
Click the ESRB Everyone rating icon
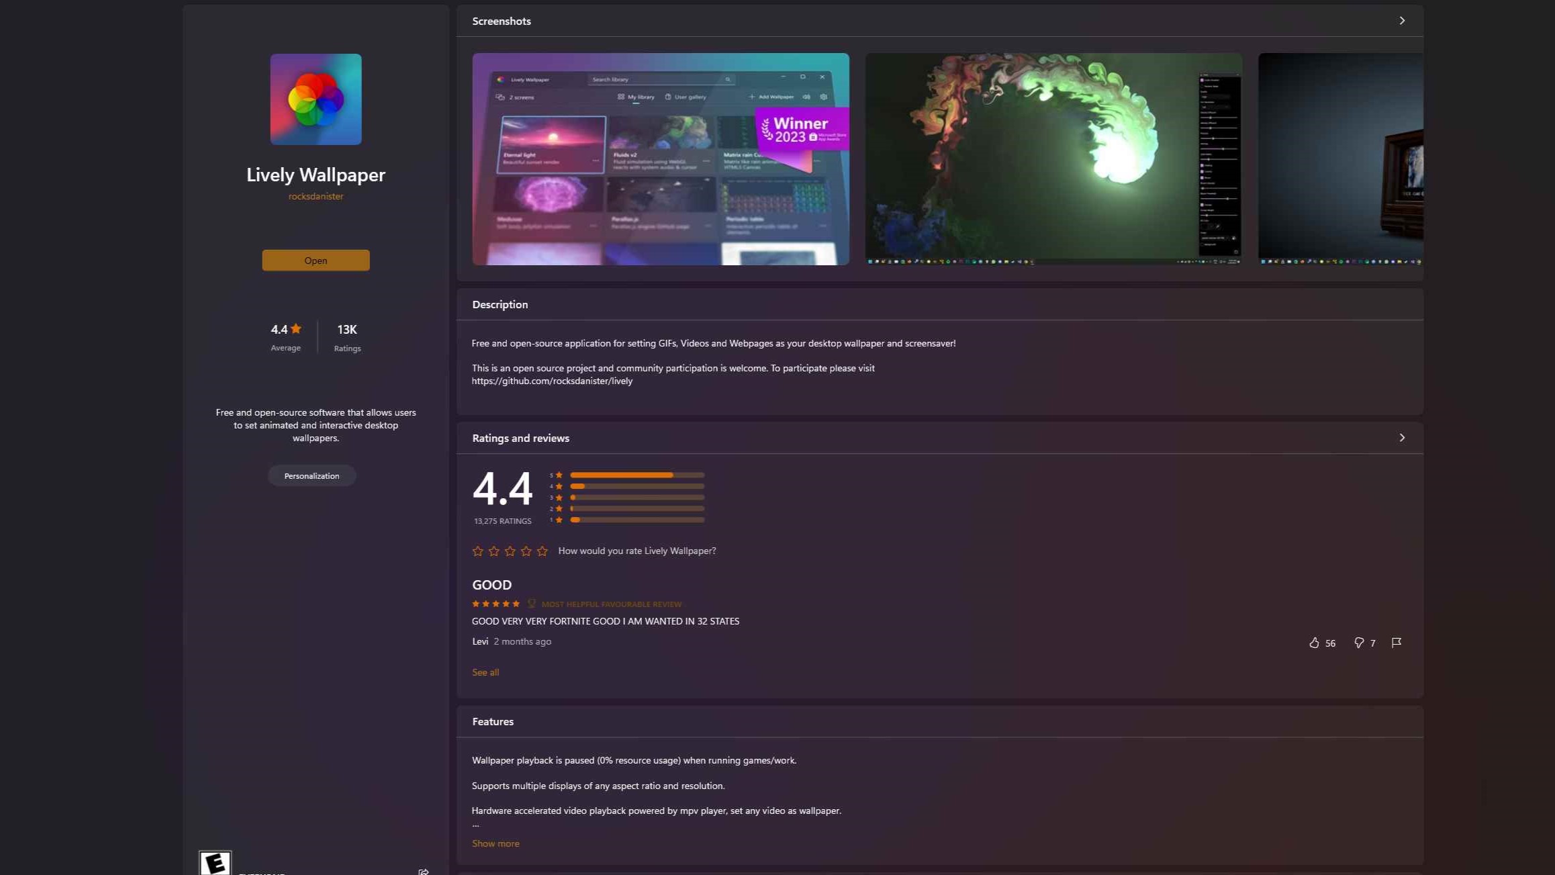[215, 863]
